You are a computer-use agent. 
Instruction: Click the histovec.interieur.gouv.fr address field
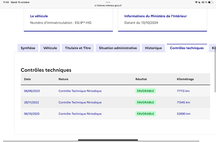pos(108,5)
